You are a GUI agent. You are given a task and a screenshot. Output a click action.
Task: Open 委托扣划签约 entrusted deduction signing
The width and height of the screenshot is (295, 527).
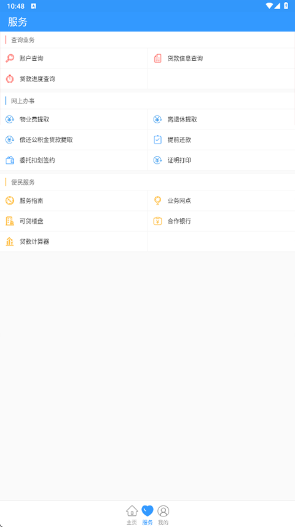pos(74,160)
